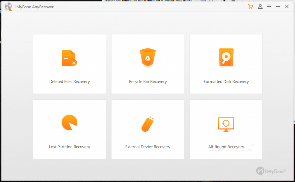Select the USB drive illustration icon
The width and height of the screenshot is (295, 182).
[147, 123]
